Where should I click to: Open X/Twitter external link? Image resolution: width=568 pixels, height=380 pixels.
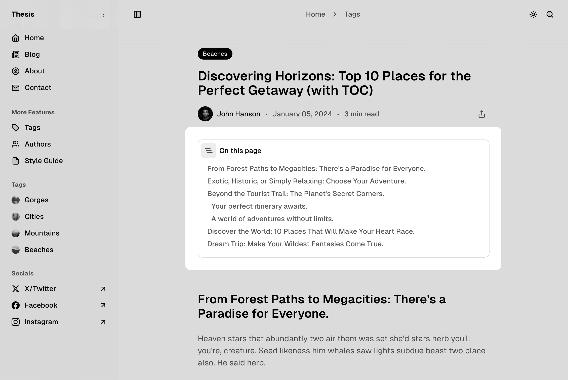pos(103,289)
